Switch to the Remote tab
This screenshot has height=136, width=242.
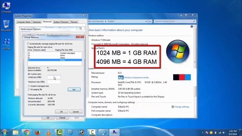[74, 22]
